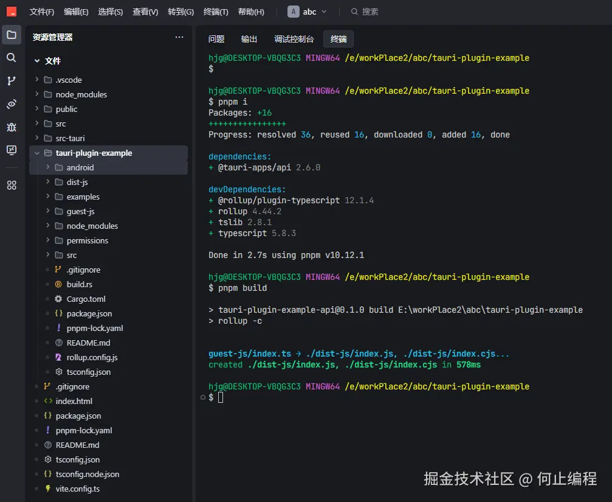Open the Explorer files sidebar icon
The height and width of the screenshot is (502, 612).
coord(12,35)
